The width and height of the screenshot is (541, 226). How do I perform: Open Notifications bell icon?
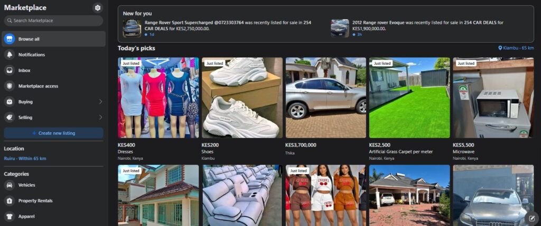coord(10,55)
